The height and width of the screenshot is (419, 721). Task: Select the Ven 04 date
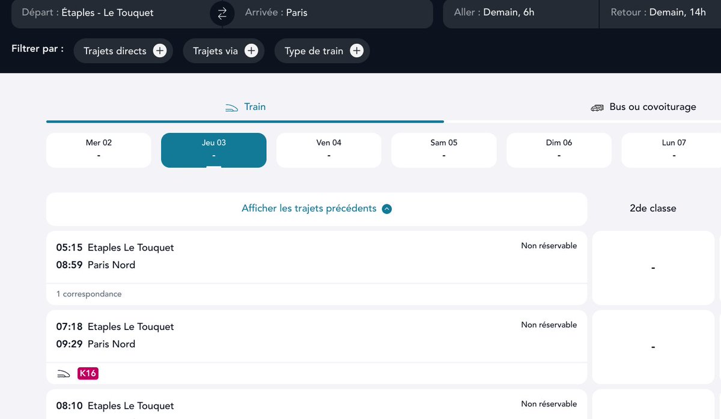pos(329,150)
